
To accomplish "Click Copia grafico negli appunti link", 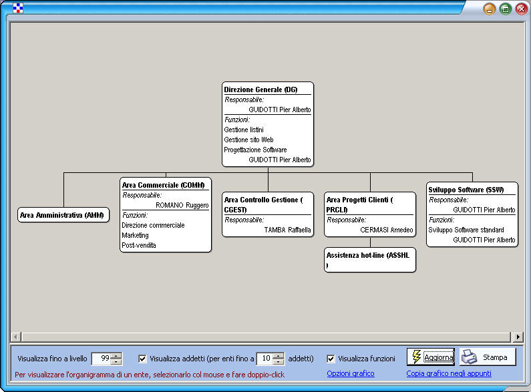I will point(449,373).
